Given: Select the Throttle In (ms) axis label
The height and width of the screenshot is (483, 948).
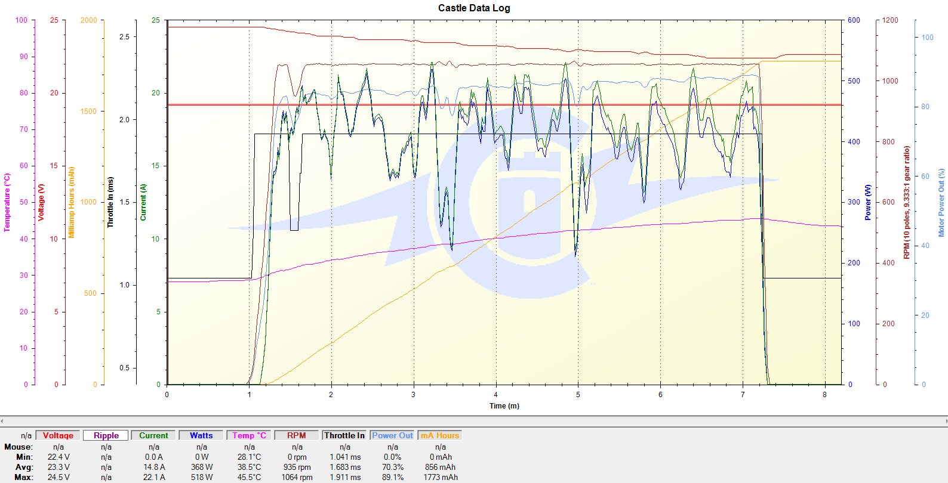Looking at the screenshot, I should tap(110, 202).
